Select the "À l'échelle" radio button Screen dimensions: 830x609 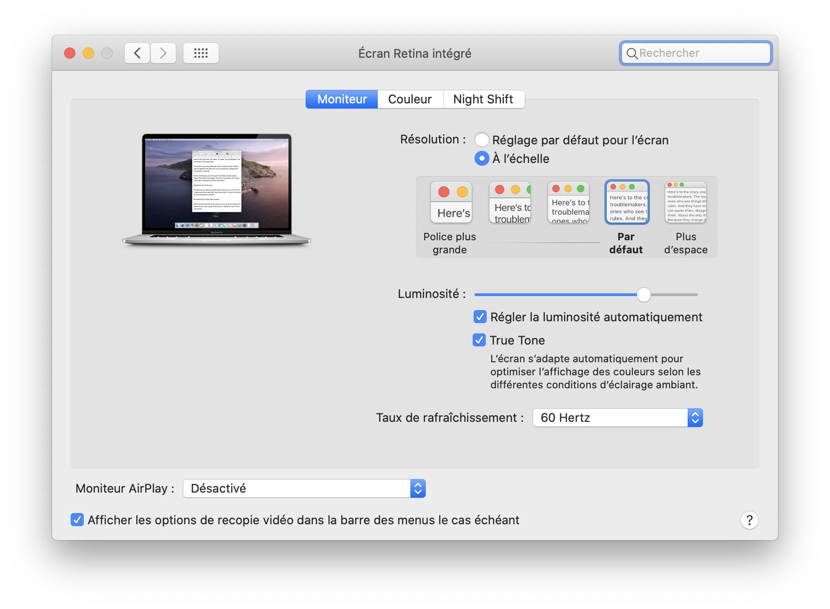[x=482, y=159]
